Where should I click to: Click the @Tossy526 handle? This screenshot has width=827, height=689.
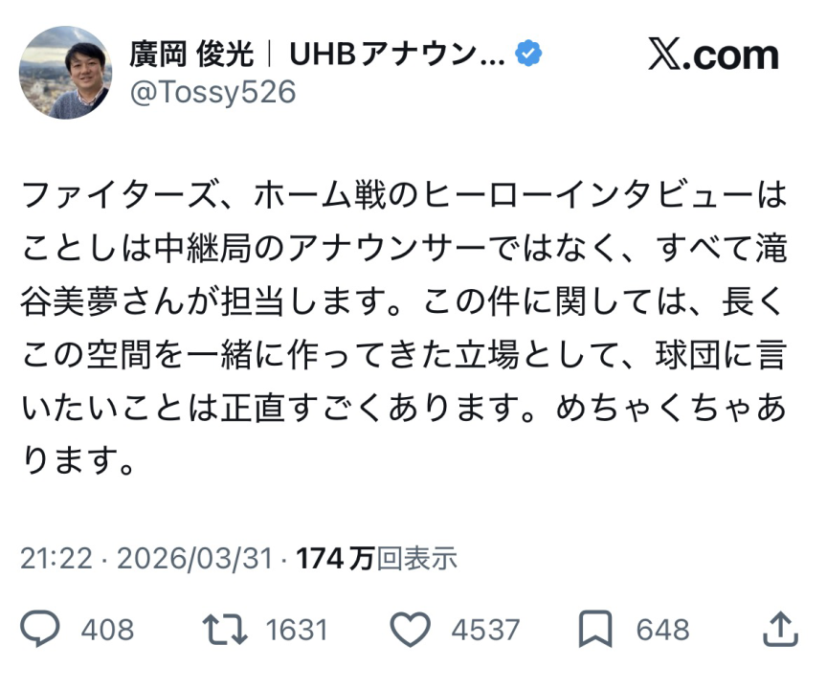point(212,93)
